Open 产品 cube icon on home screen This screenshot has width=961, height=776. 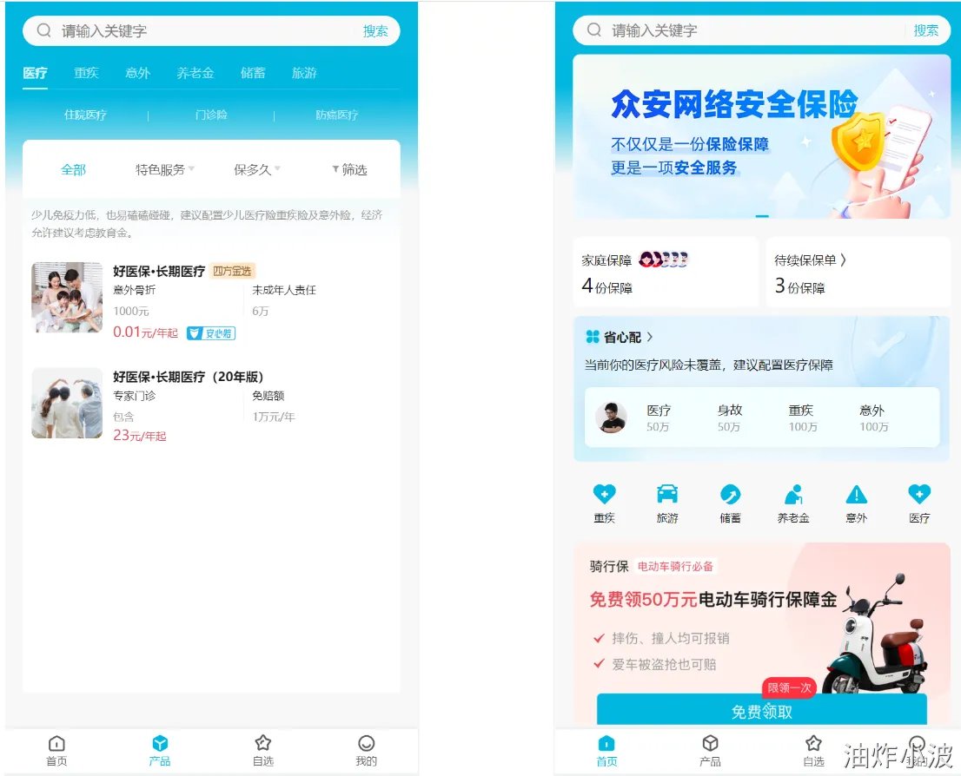(x=711, y=743)
